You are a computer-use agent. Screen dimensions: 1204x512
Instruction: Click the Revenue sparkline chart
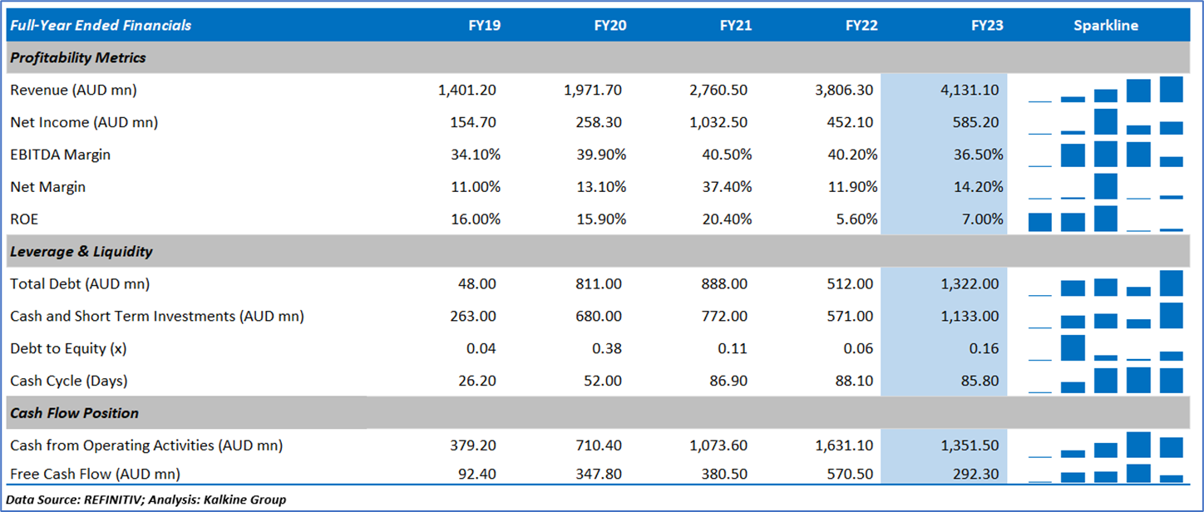pyautogui.click(x=1105, y=90)
